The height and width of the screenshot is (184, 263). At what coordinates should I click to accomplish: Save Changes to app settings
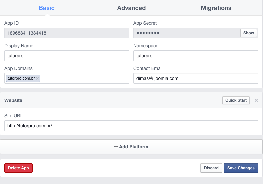[x=241, y=168]
